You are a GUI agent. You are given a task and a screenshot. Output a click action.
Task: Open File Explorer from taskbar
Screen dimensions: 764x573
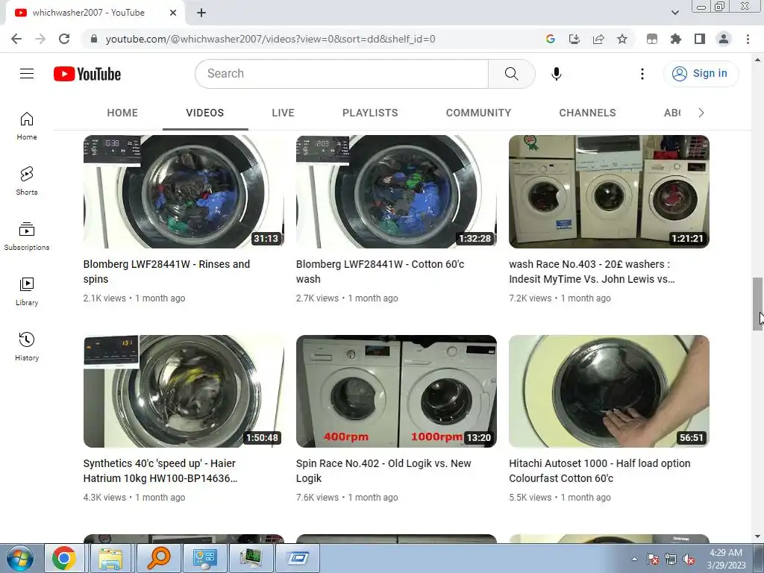(110, 558)
